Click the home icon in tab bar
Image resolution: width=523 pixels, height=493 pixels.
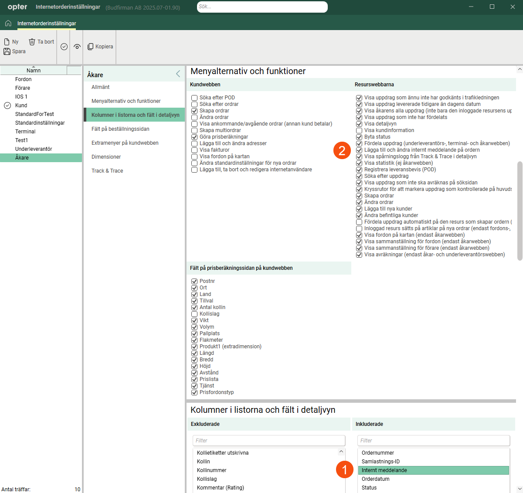[x=8, y=24]
